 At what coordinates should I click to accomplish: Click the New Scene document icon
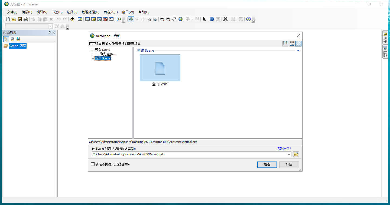pos(8,19)
